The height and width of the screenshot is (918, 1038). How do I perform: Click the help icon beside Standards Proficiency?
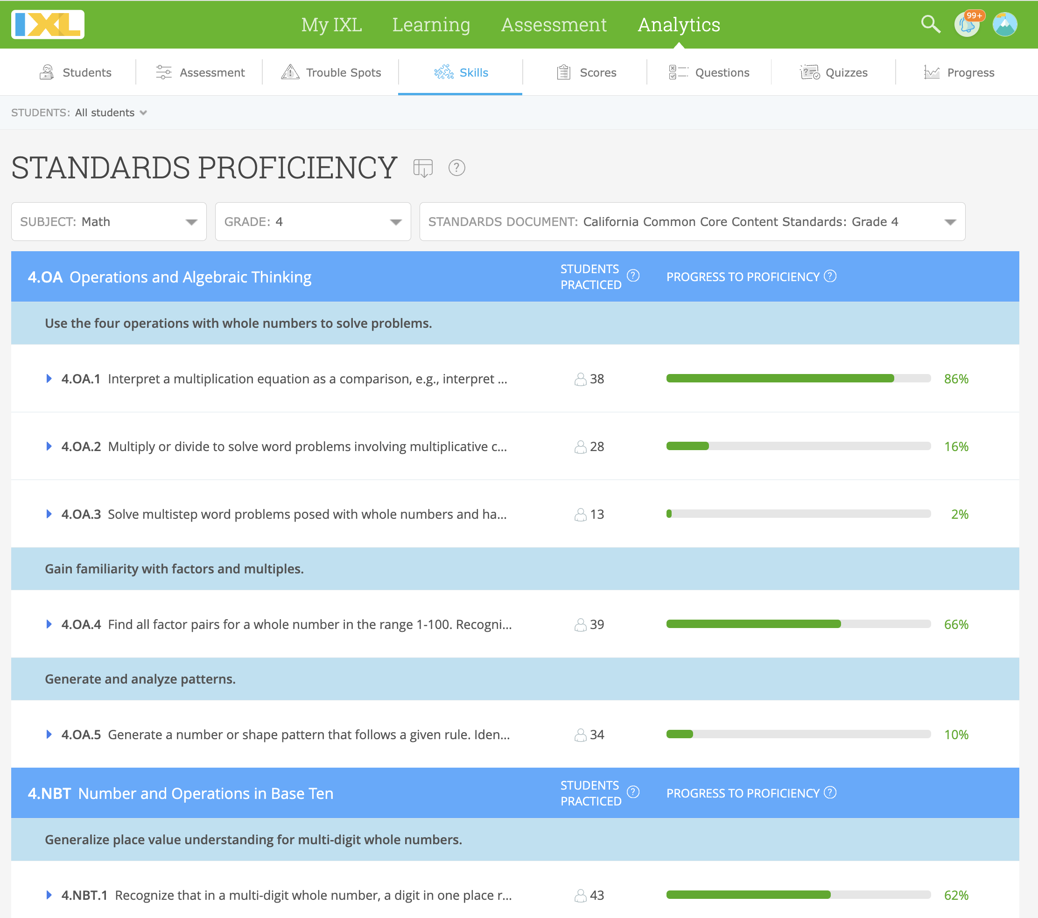coord(456,168)
